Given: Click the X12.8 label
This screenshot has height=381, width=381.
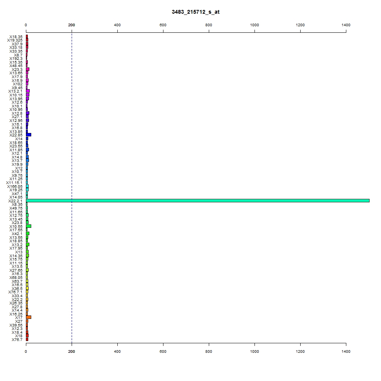Looking at the screenshot, I should click(x=17, y=114).
